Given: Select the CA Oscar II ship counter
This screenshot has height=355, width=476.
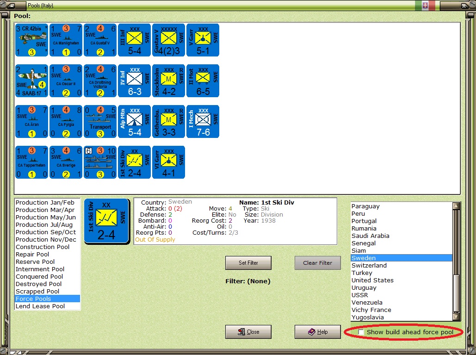Looking at the screenshot, I should 66,81.
